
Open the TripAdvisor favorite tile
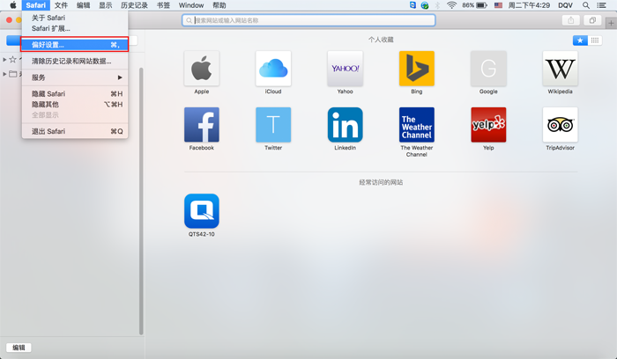point(560,125)
